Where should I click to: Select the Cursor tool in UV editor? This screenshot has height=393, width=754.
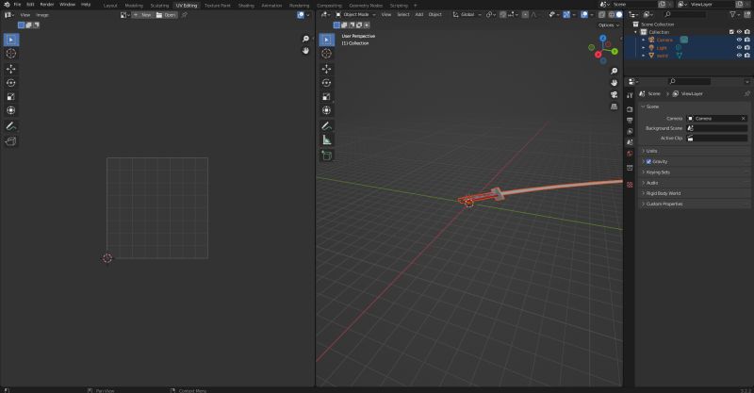coord(11,54)
